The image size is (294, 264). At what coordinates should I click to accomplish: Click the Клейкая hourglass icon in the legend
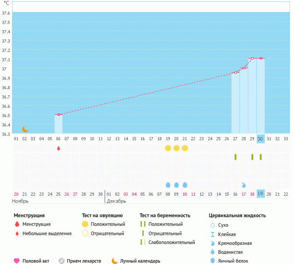(212, 234)
